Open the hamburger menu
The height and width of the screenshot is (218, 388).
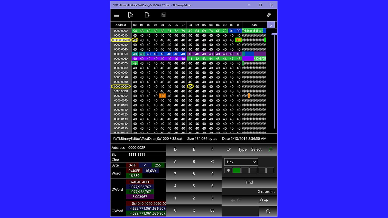(116, 15)
